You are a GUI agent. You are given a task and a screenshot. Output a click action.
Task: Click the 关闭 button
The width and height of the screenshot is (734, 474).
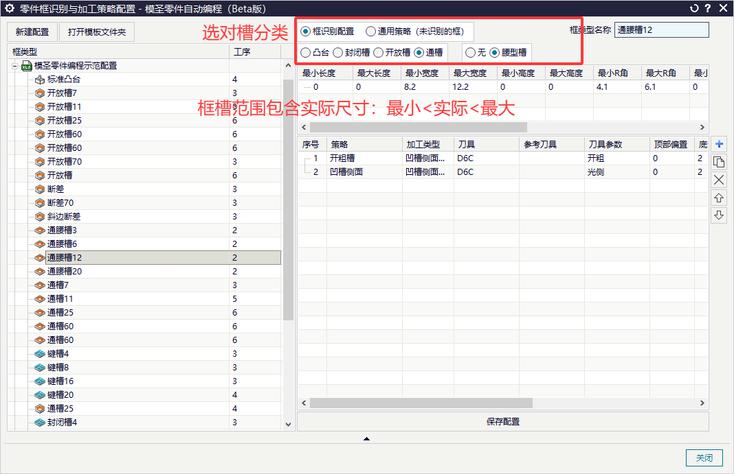coord(704,458)
